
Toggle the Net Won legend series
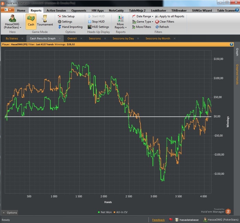click(x=105, y=212)
